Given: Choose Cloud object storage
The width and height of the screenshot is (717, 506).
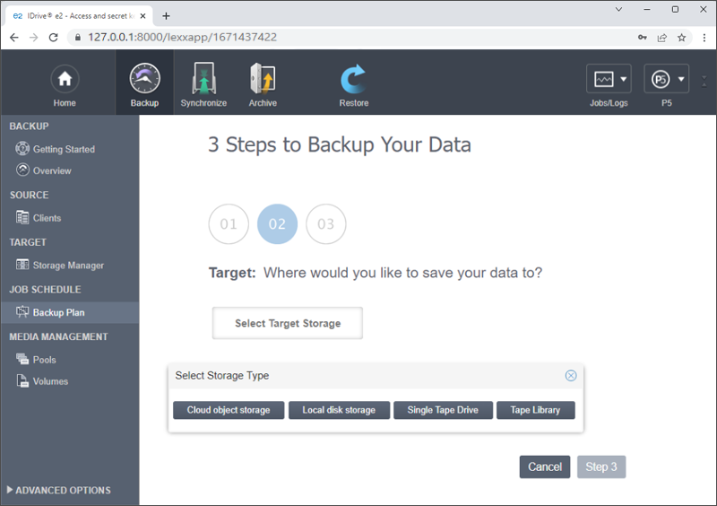Looking at the screenshot, I should tap(229, 410).
